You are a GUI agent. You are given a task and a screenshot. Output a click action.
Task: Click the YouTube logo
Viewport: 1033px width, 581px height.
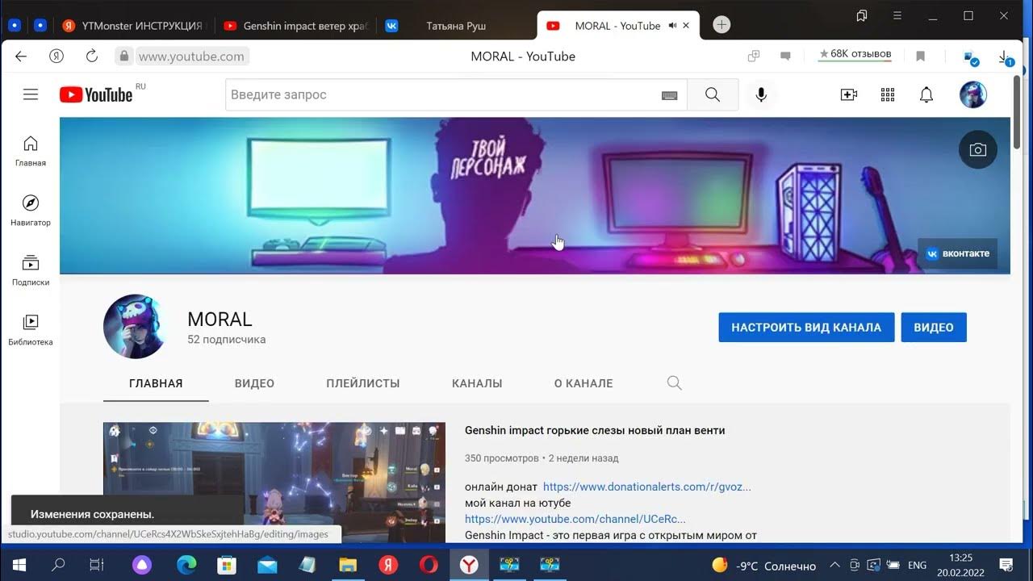pos(96,94)
